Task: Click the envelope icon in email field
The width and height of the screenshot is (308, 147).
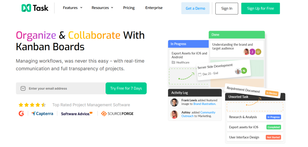Action: (x=23, y=89)
